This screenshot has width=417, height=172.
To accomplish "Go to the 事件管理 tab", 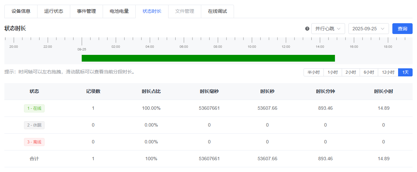I will (86, 11).
